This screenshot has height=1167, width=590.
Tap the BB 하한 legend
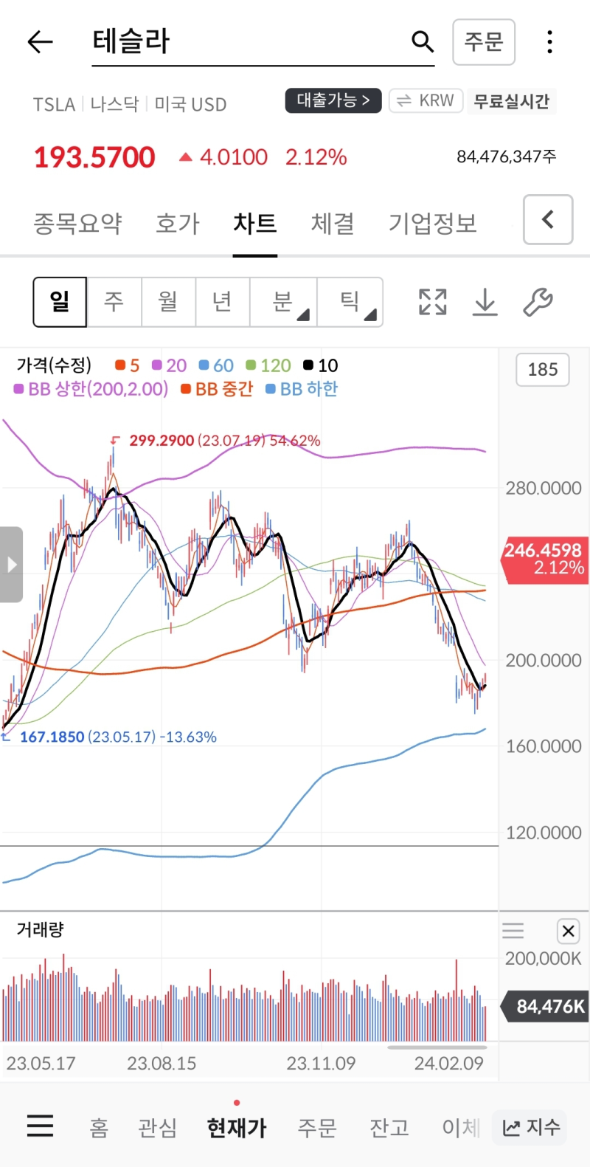(x=302, y=389)
